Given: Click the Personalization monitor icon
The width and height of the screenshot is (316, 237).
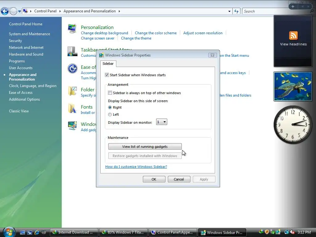Looking at the screenshot, I should [x=72, y=29].
